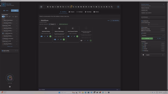The width and height of the screenshot is (168, 94).
Task: Click the Windows Start button
Action: coord(59,92)
